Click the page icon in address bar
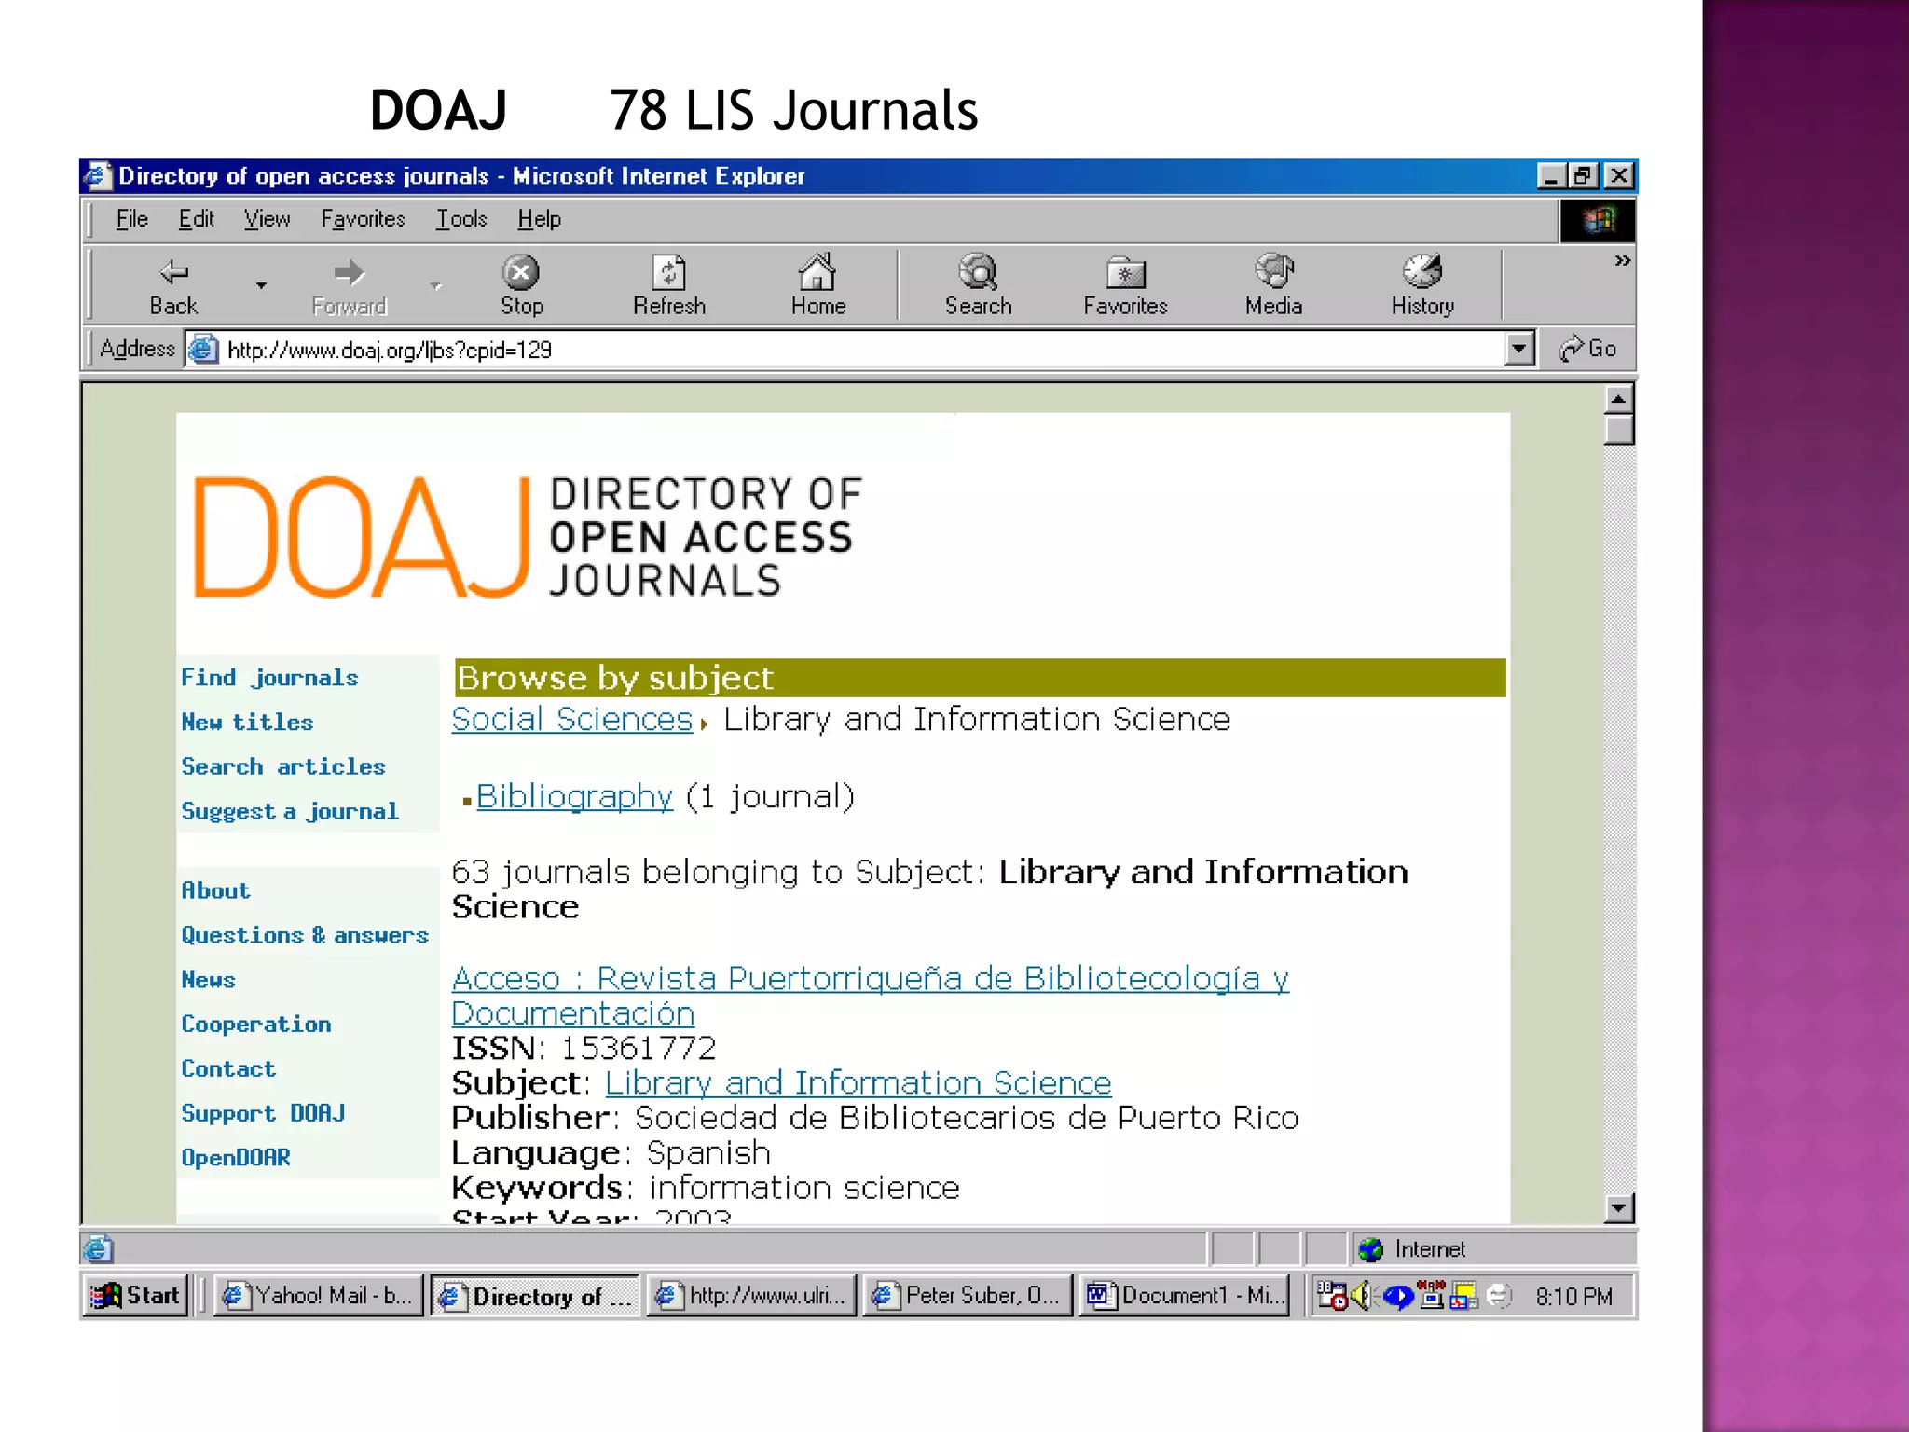 [203, 350]
